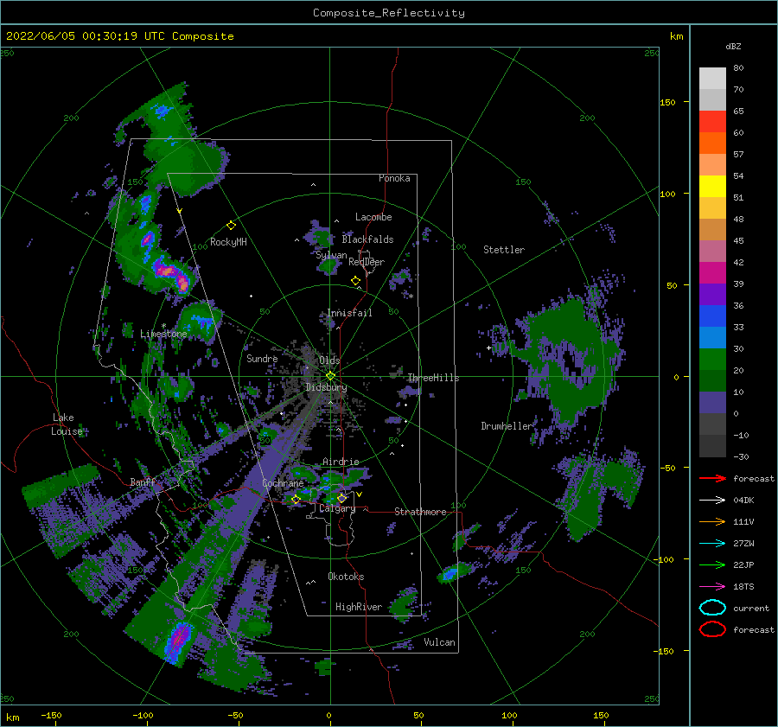Click the yellow marker south of RedDeer

(355, 281)
